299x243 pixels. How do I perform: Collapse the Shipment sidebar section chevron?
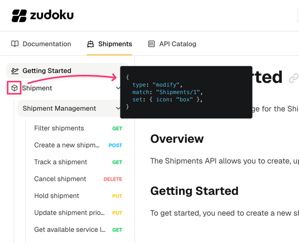tap(118, 88)
